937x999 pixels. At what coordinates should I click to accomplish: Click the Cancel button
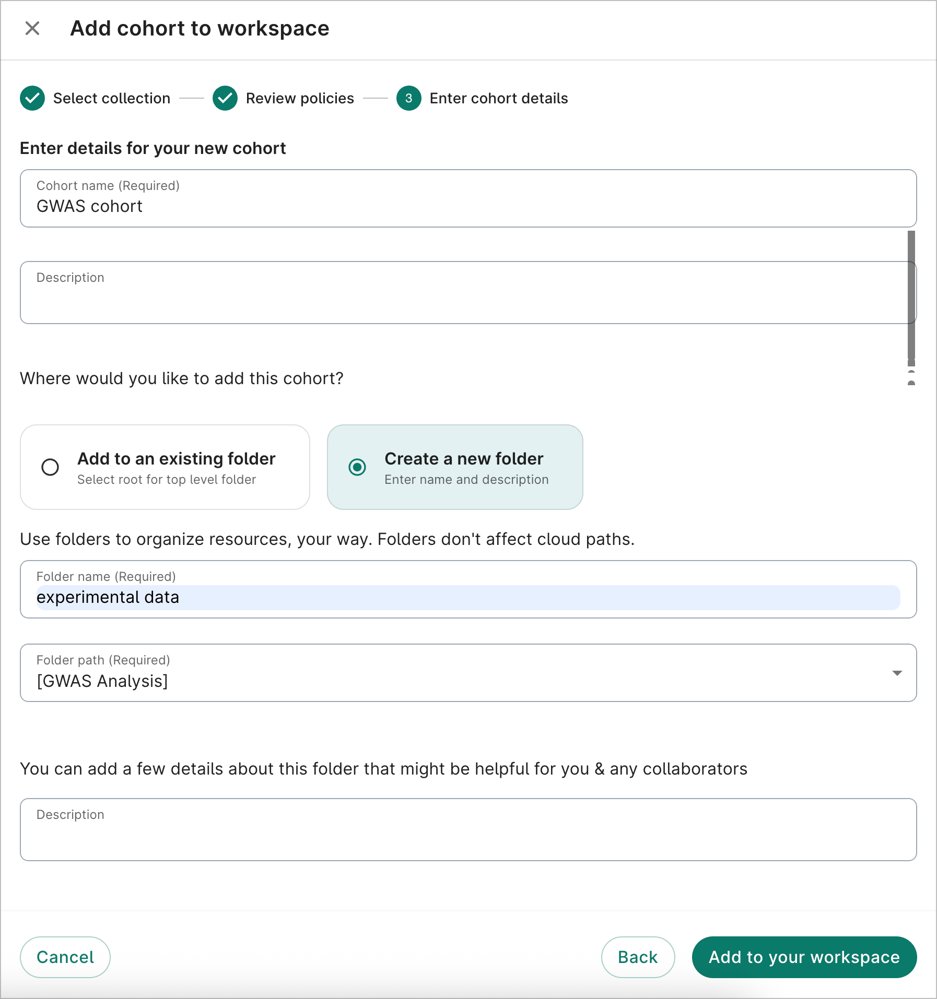[x=65, y=957]
